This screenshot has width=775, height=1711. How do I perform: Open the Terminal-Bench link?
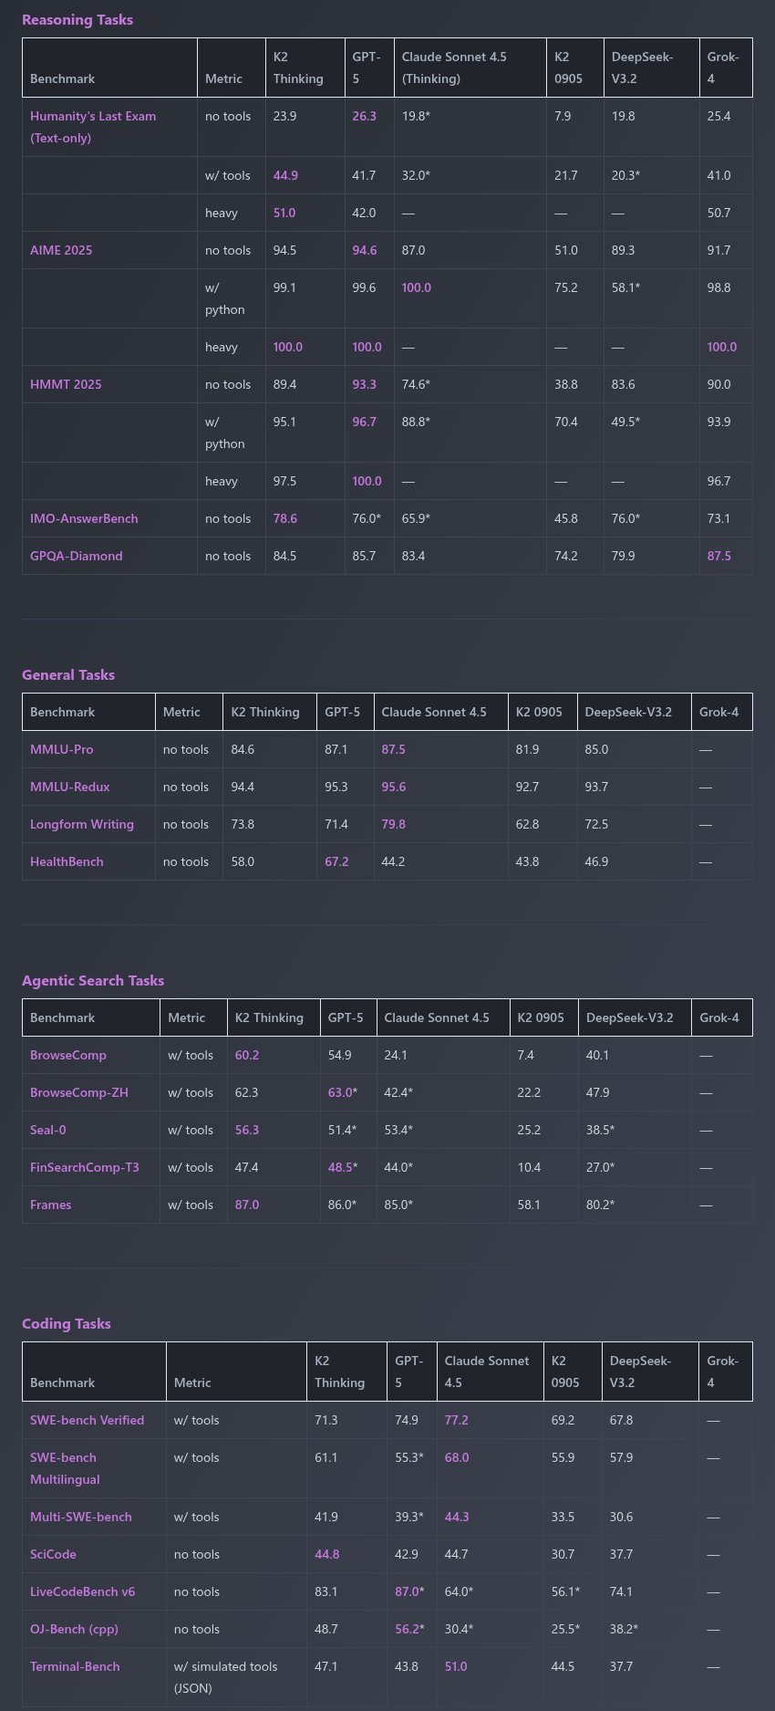pos(75,1667)
